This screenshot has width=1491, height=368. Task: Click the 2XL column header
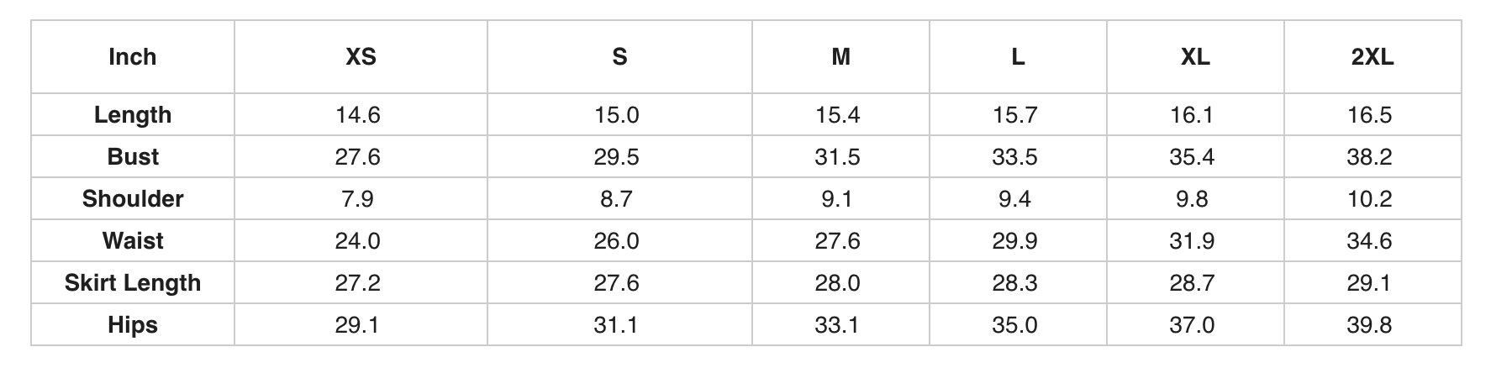coord(1372,57)
